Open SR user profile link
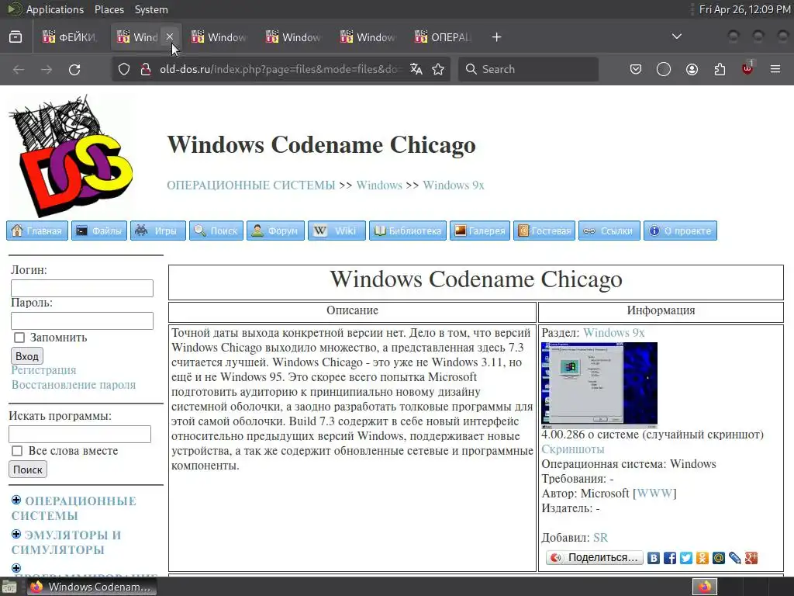This screenshot has width=794, height=596. (601, 537)
